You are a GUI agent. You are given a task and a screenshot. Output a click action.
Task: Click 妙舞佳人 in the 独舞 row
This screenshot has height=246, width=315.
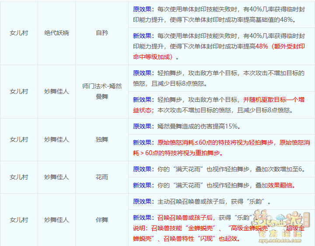click(x=56, y=139)
